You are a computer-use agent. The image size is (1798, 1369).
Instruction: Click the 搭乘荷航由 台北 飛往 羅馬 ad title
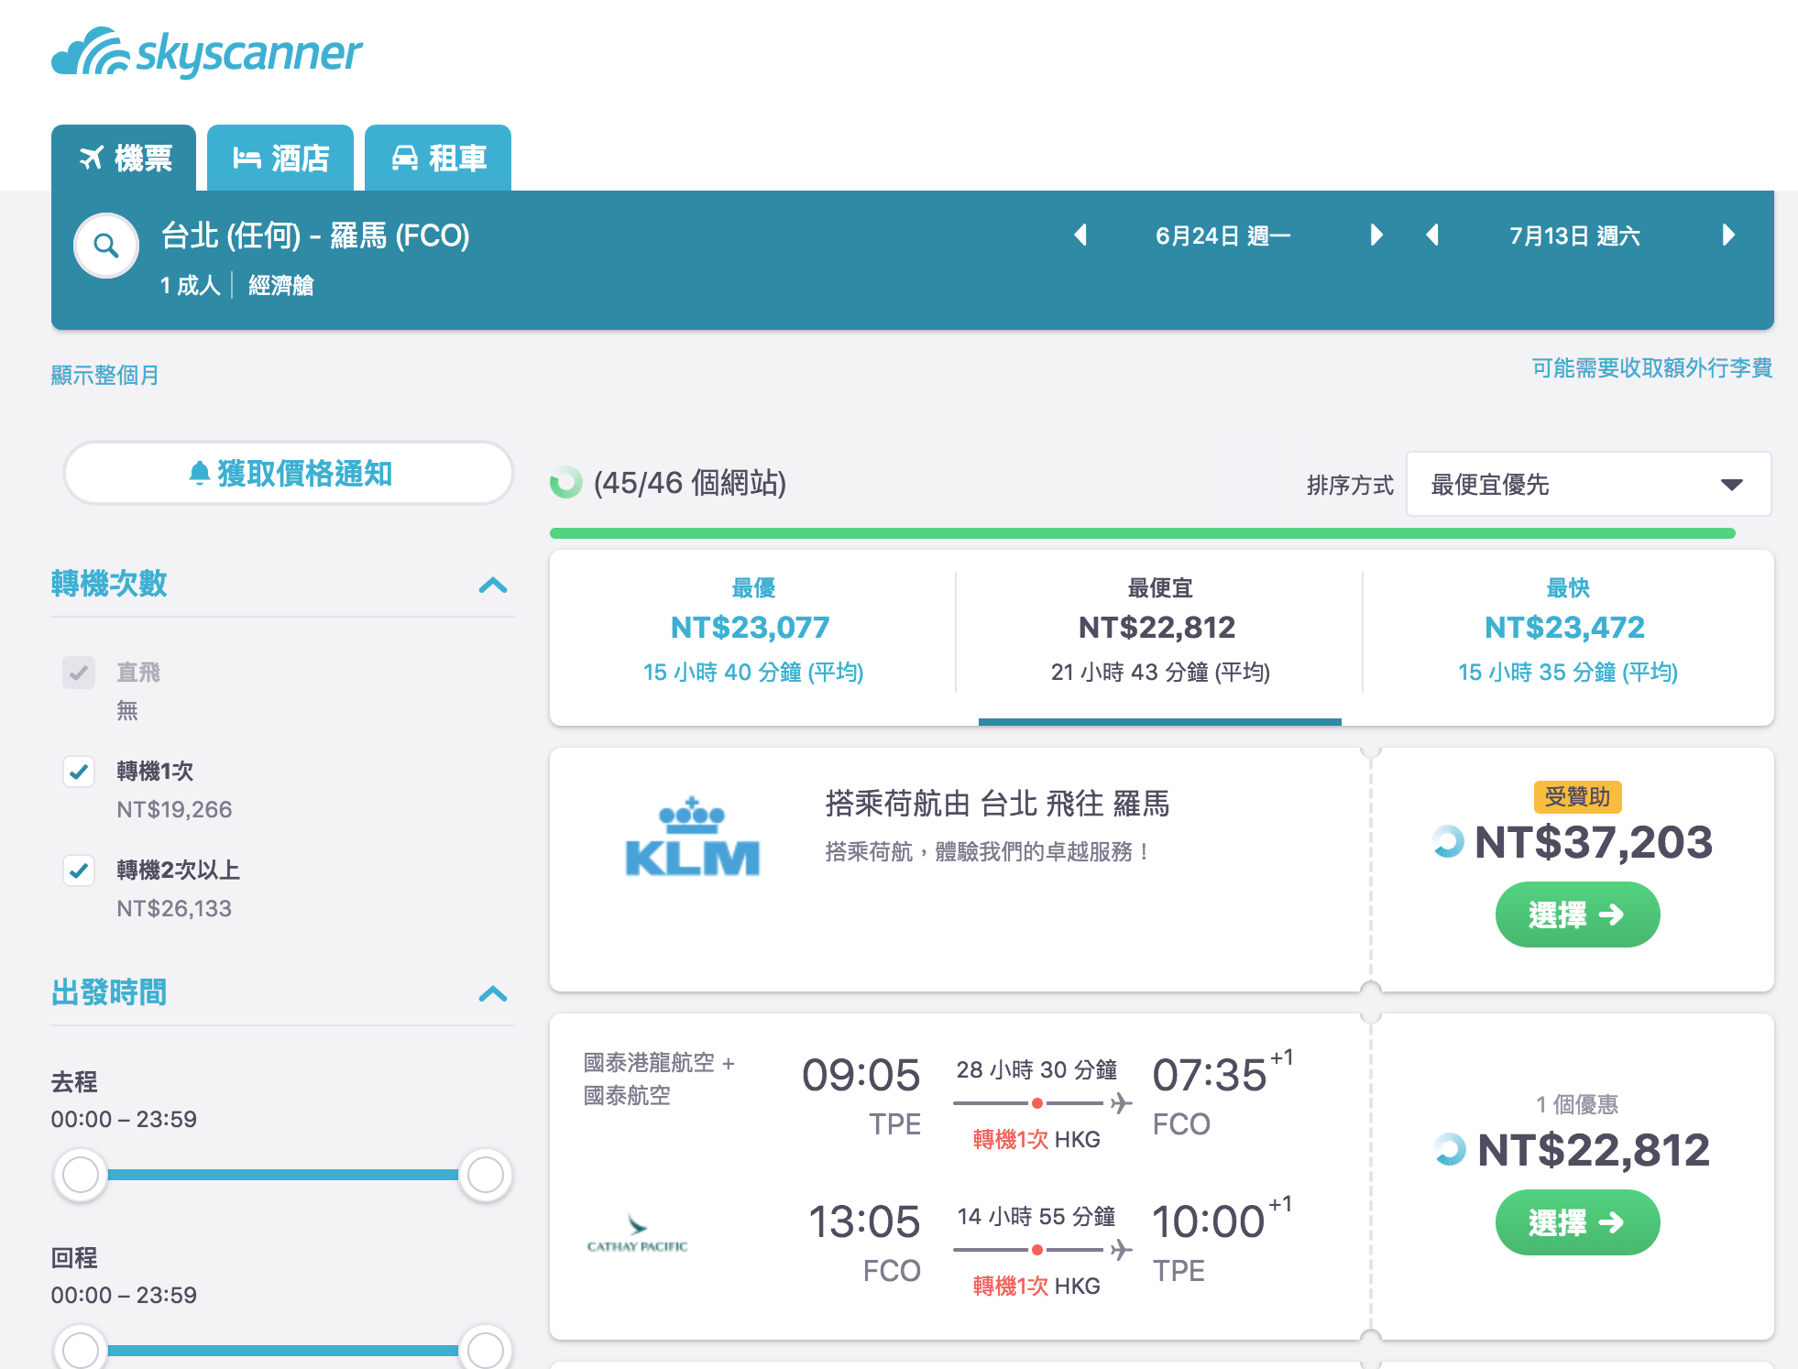point(997,804)
